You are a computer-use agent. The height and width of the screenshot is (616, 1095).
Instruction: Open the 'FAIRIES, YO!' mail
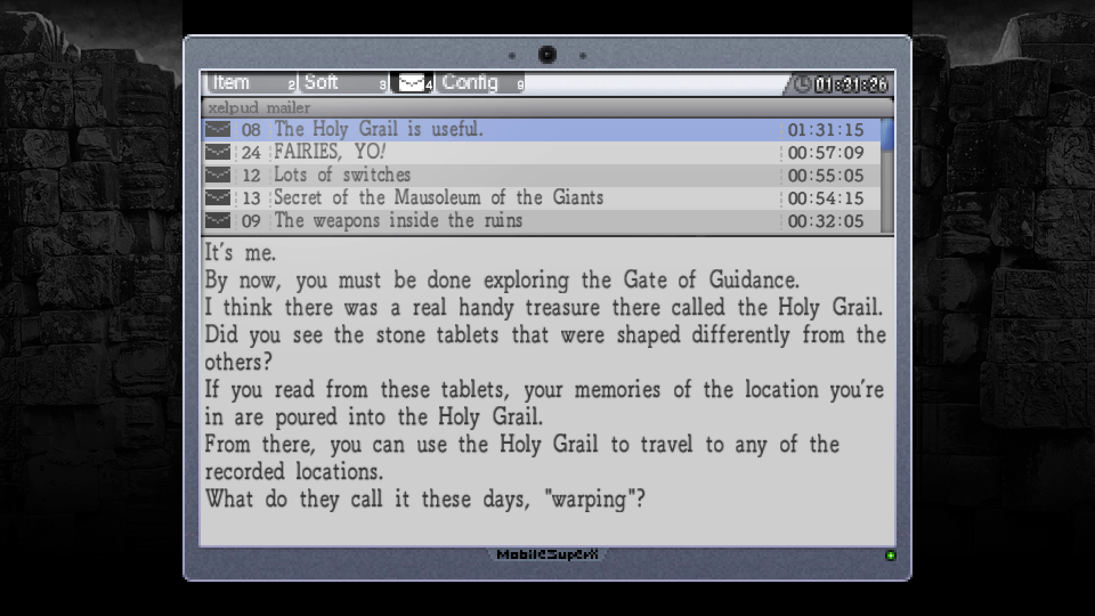pos(330,152)
